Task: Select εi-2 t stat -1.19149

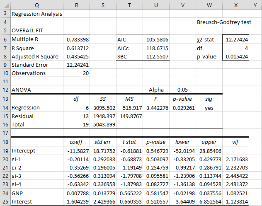Action: (x=129, y=167)
